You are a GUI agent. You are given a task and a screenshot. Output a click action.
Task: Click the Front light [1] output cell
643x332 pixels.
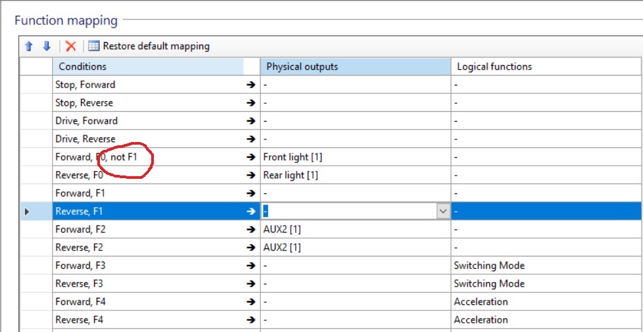356,157
